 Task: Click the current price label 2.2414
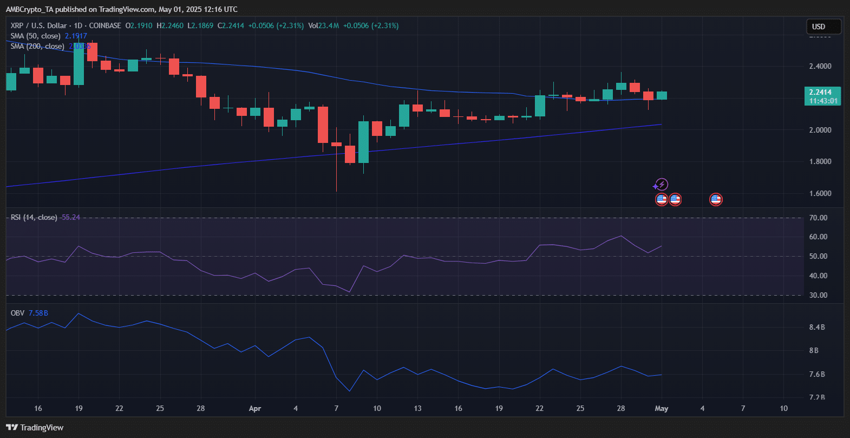pyautogui.click(x=822, y=93)
